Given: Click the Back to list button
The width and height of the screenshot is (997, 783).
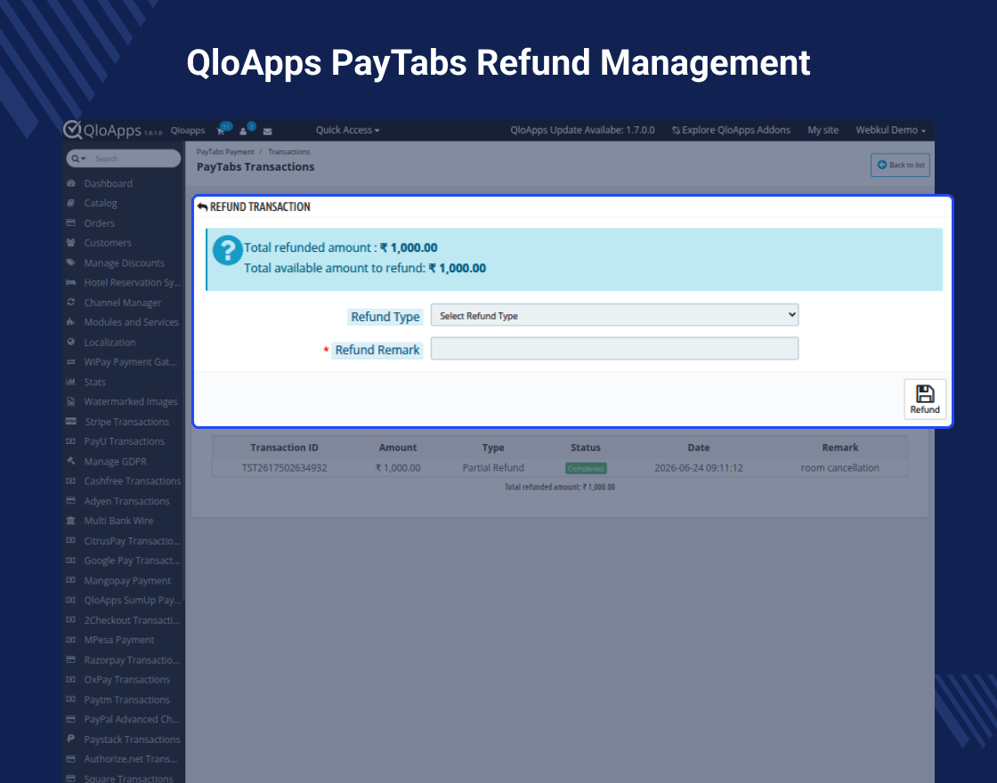Looking at the screenshot, I should tap(900, 165).
